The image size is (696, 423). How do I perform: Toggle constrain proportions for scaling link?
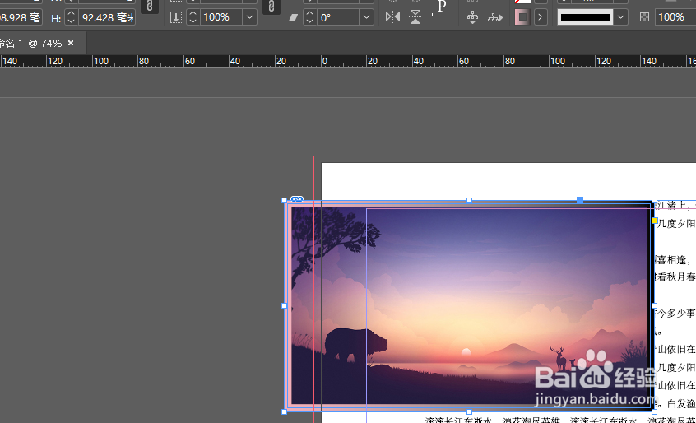pos(271,7)
